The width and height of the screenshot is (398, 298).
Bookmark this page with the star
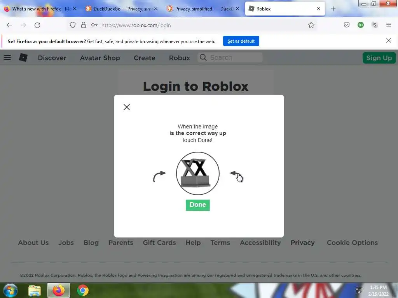pos(311,25)
